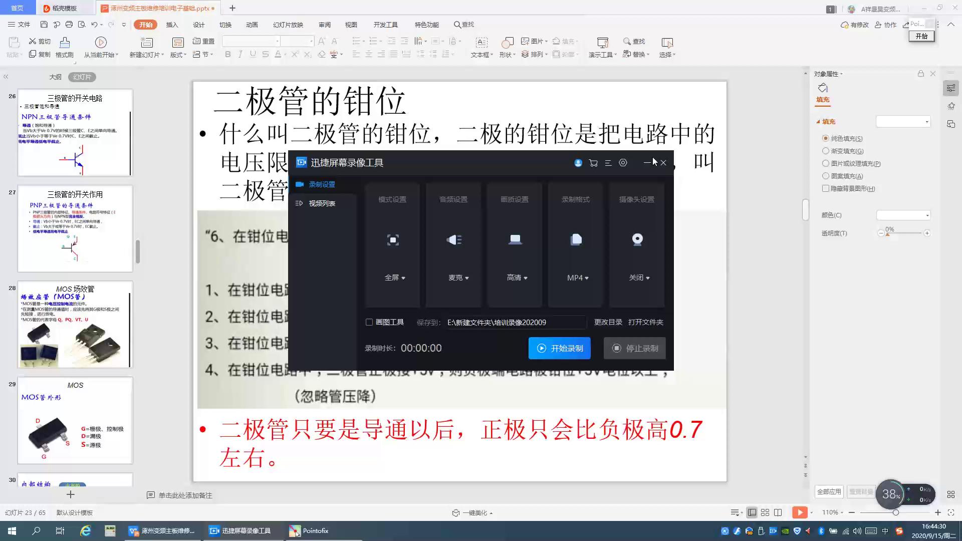
Task: Open the recordings folder via 打开文件夹
Action: coord(645,322)
